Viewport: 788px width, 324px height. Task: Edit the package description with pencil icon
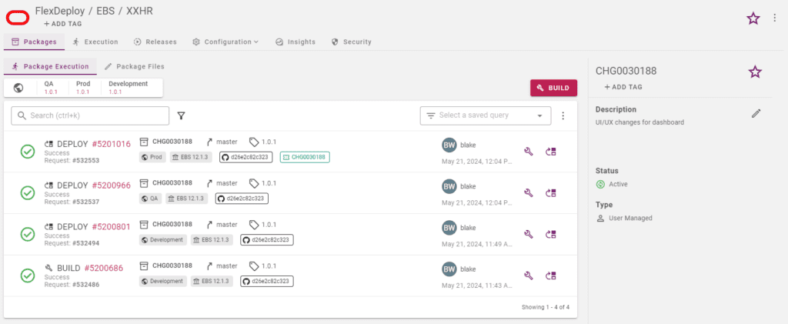tap(756, 113)
